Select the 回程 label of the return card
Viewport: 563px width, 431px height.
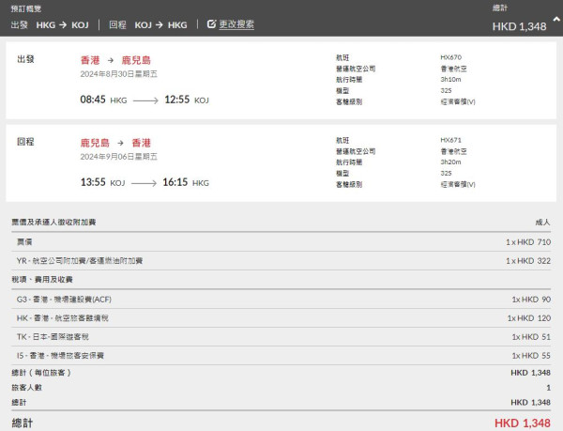[x=25, y=142]
